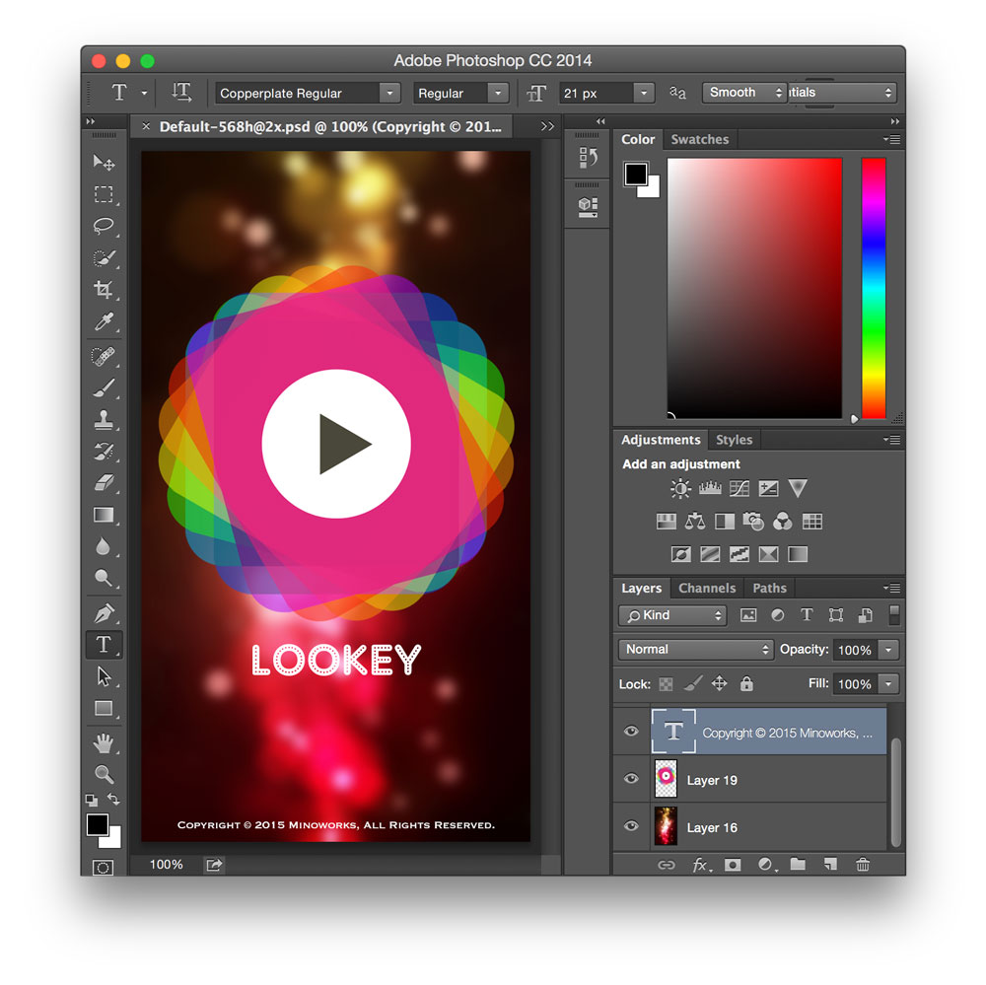986x985 pixels.
Task: Switch to the Swatches tab
Action: pyautogui.click(x=699, y=140)
